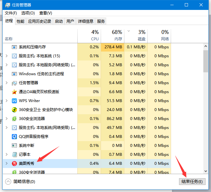Viewport: 211px width, 192px height.
Task: Click the Task Manager title bar icon
Action: (8, 5)
